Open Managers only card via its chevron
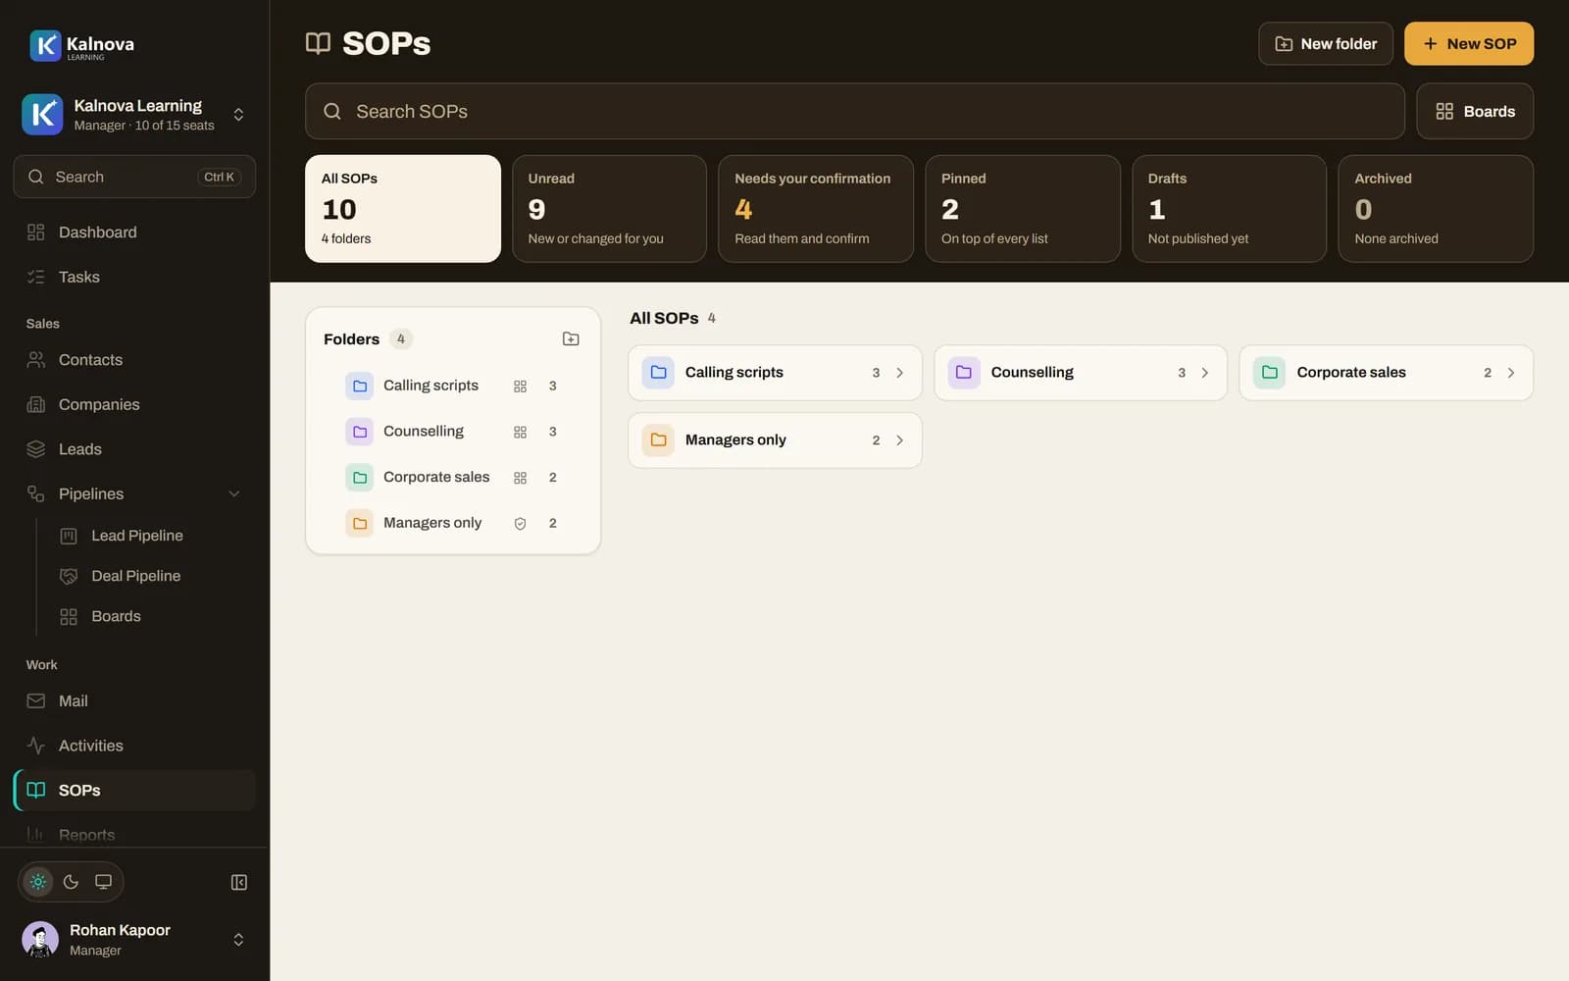This screenshot has width=1569, height=981. point(899,439)
